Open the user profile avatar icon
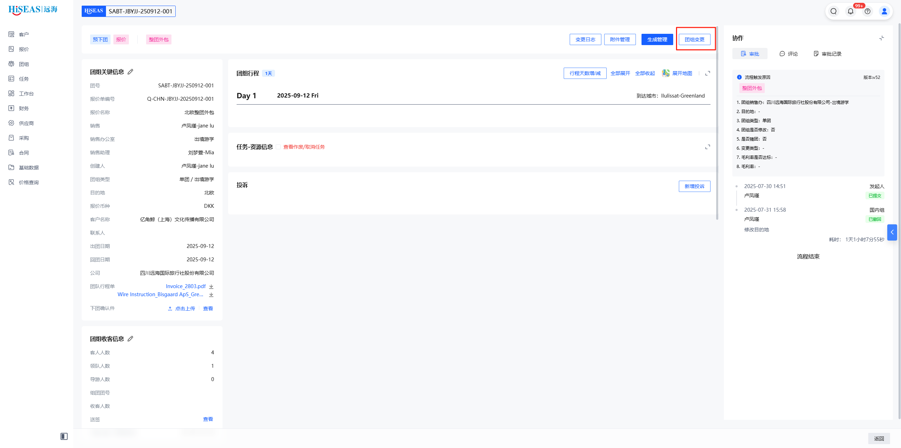 [884, 11]
